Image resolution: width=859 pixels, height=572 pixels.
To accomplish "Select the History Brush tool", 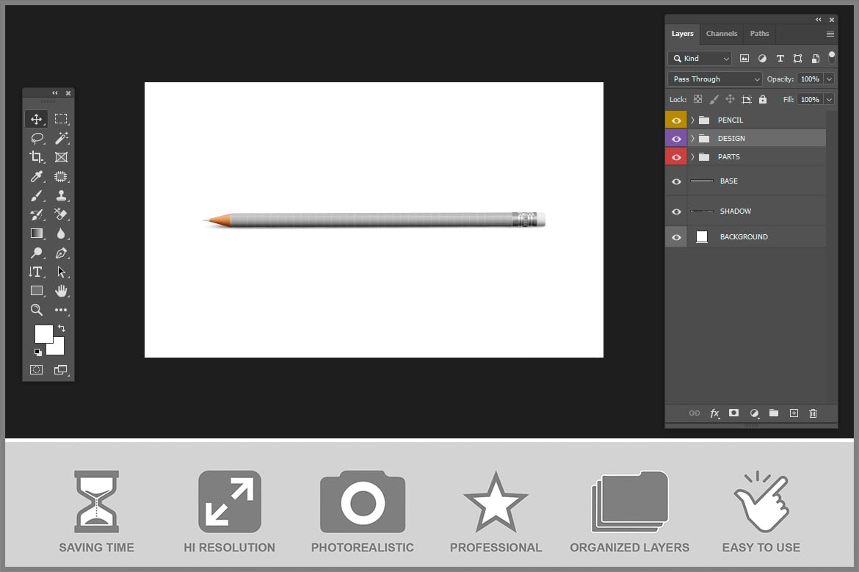I will click(36, 214).
